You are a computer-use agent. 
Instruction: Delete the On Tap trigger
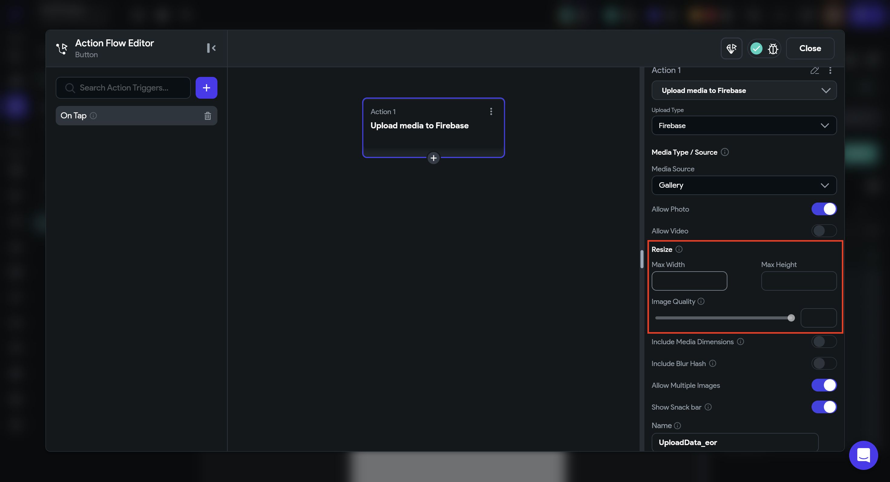click(x=207, y=116)
